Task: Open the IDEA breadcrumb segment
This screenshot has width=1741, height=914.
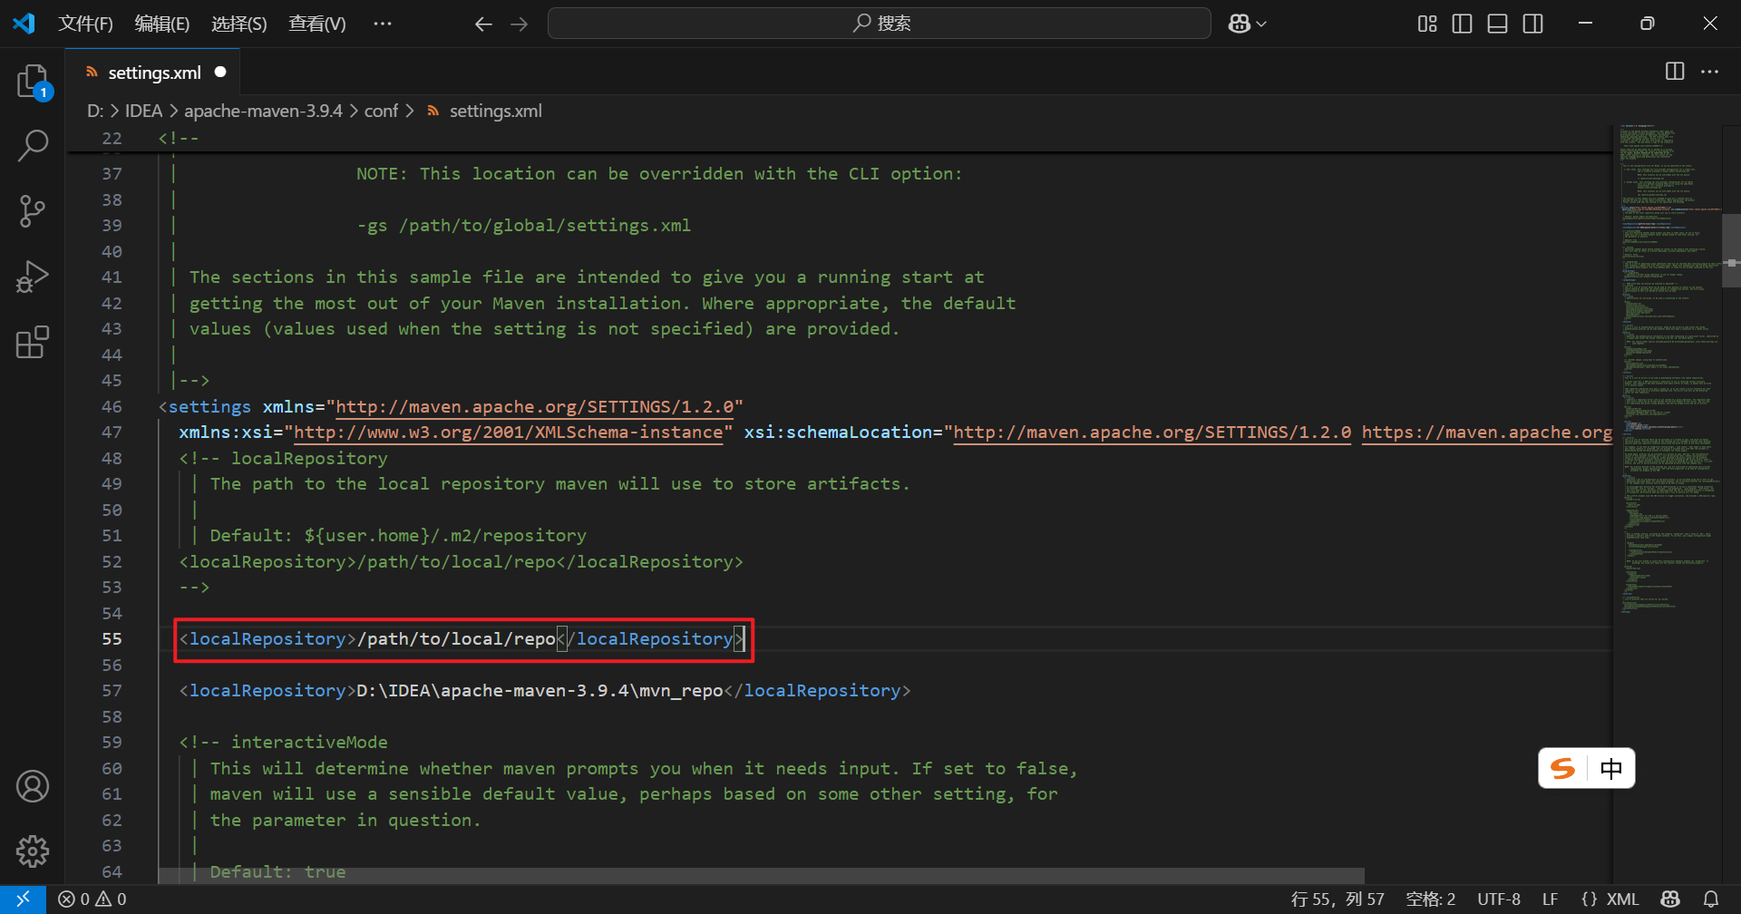Action: coord(143,111)
